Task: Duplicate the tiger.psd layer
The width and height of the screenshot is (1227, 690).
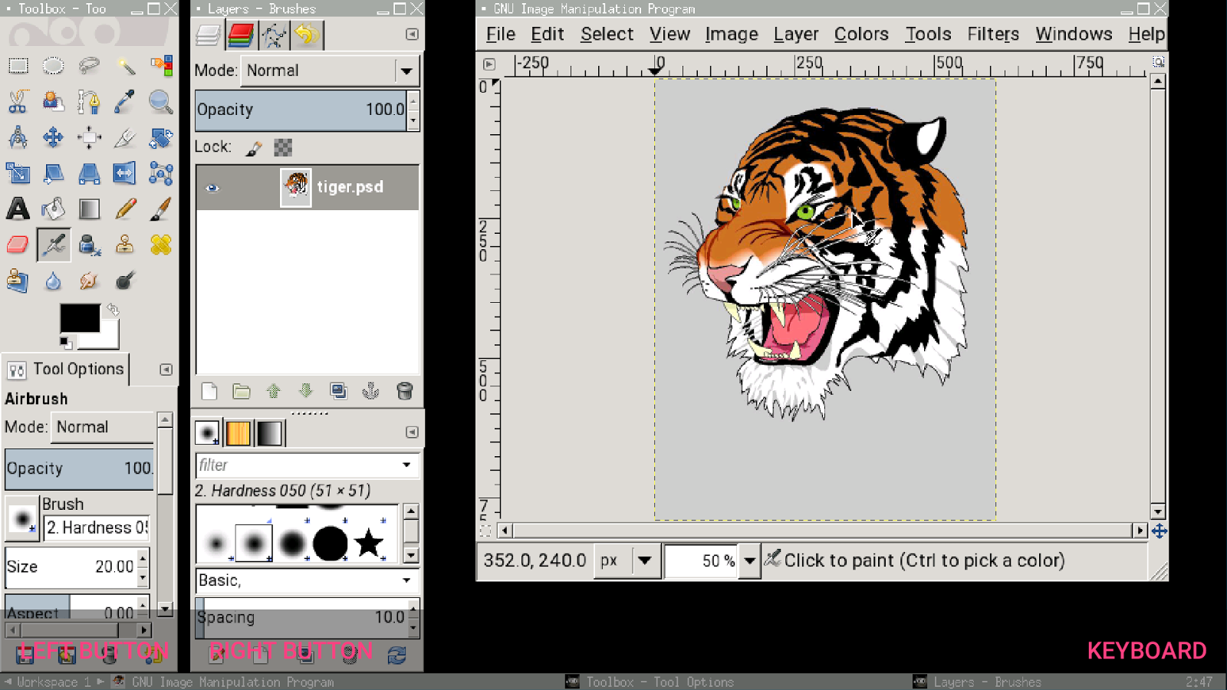Action: pos(338,391)
